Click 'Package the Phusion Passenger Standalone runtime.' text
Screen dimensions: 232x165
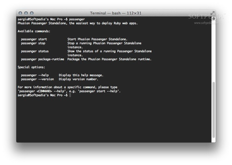109,59
